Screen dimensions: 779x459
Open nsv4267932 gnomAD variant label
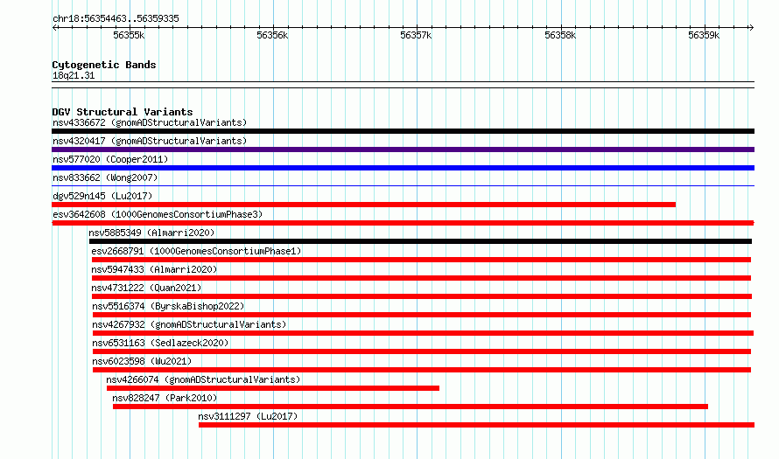189,324
